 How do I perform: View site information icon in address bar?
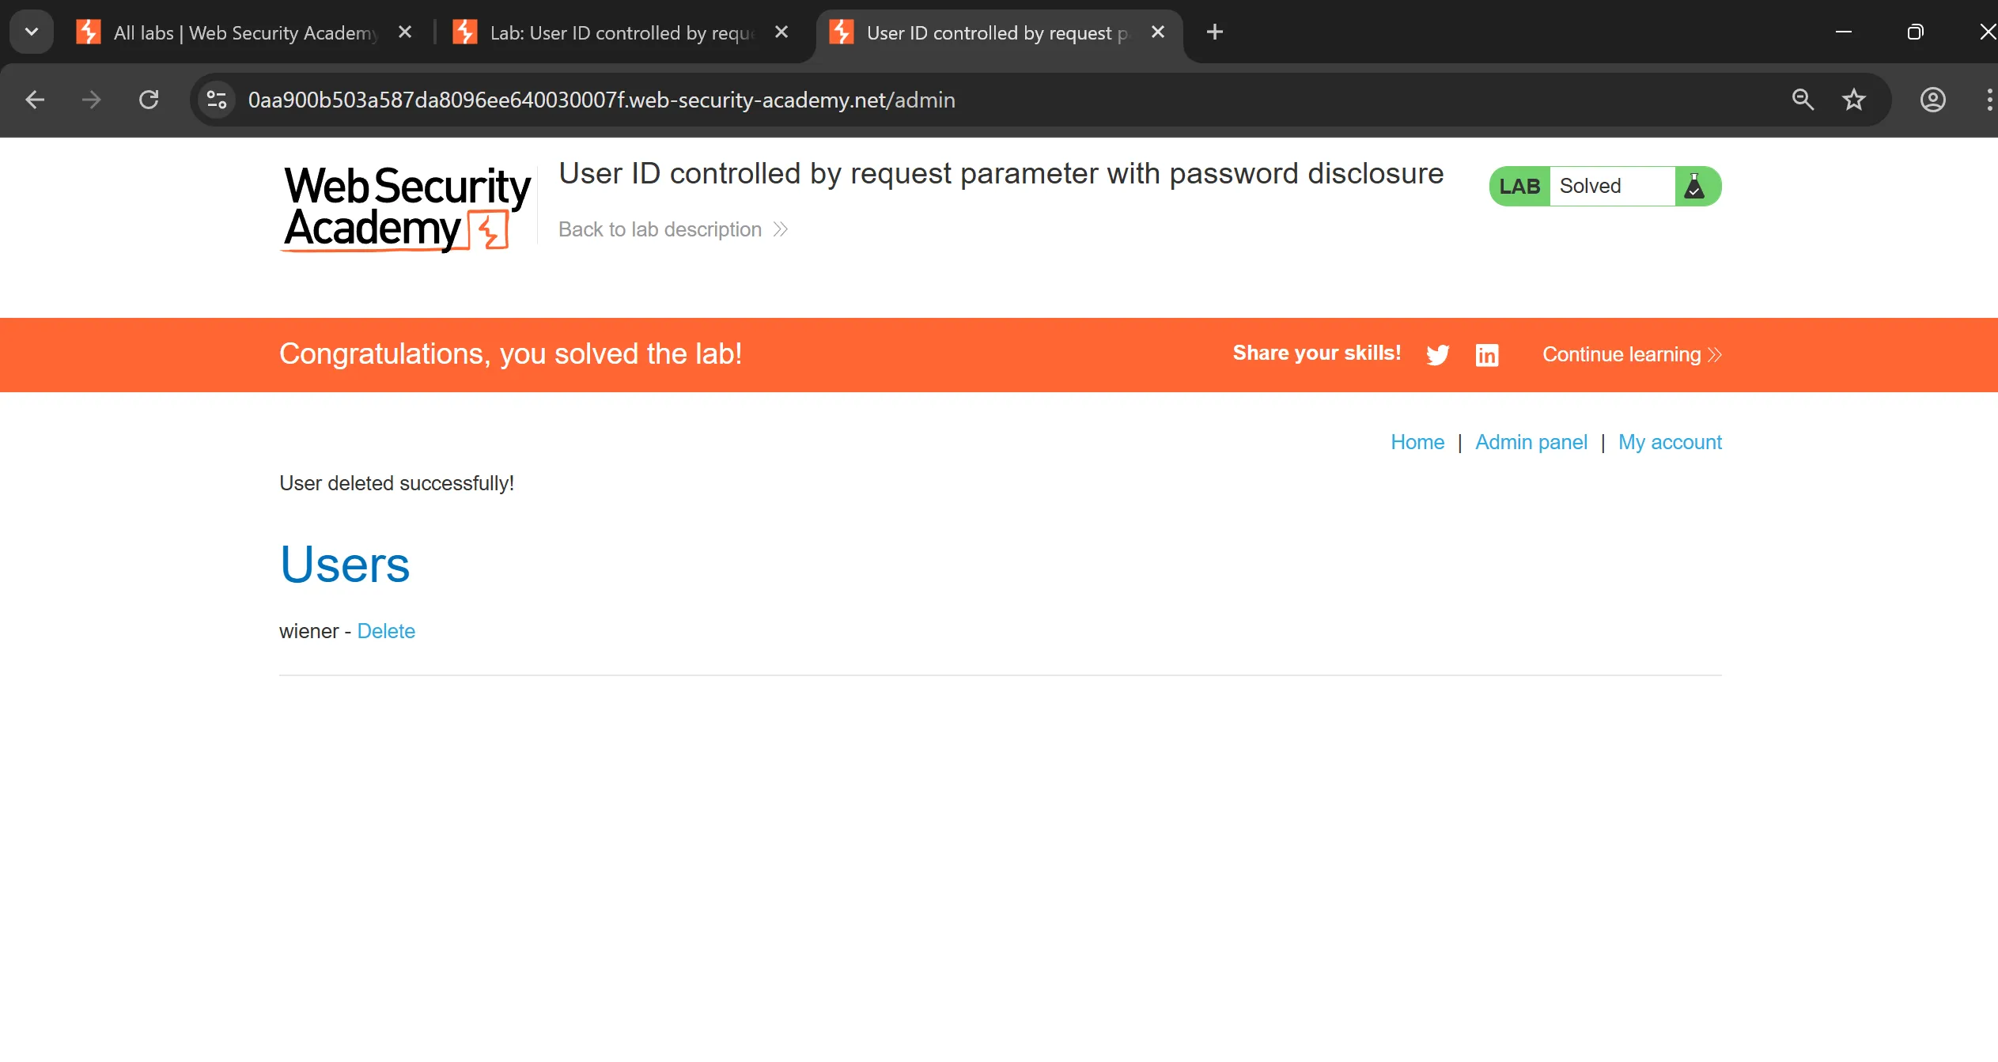[x=217, y=100]
